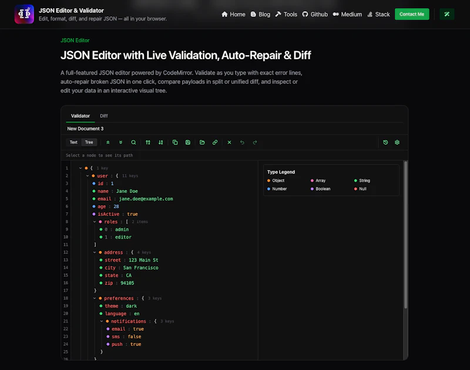Open the Diff tab
Screen dimensions: 470x370
104,116
